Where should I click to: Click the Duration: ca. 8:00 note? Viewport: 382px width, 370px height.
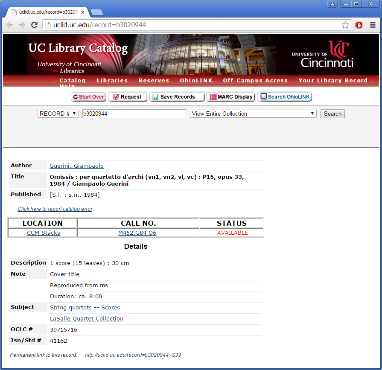coord(76,297)
